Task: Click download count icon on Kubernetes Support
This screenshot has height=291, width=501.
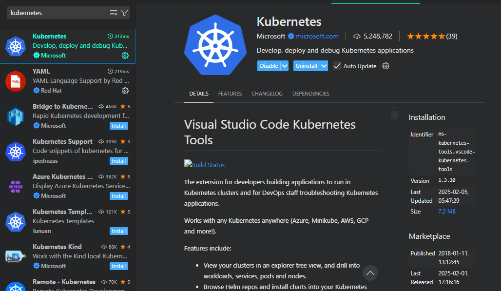Action: pos(101,141)
